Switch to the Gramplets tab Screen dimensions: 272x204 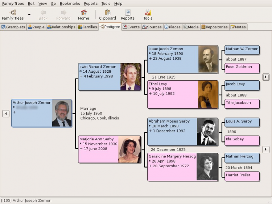[13, 27]
